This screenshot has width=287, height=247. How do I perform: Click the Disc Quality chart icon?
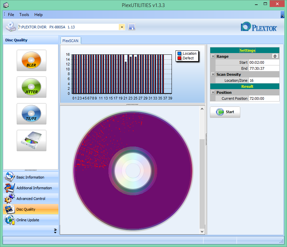pos(10,209)
